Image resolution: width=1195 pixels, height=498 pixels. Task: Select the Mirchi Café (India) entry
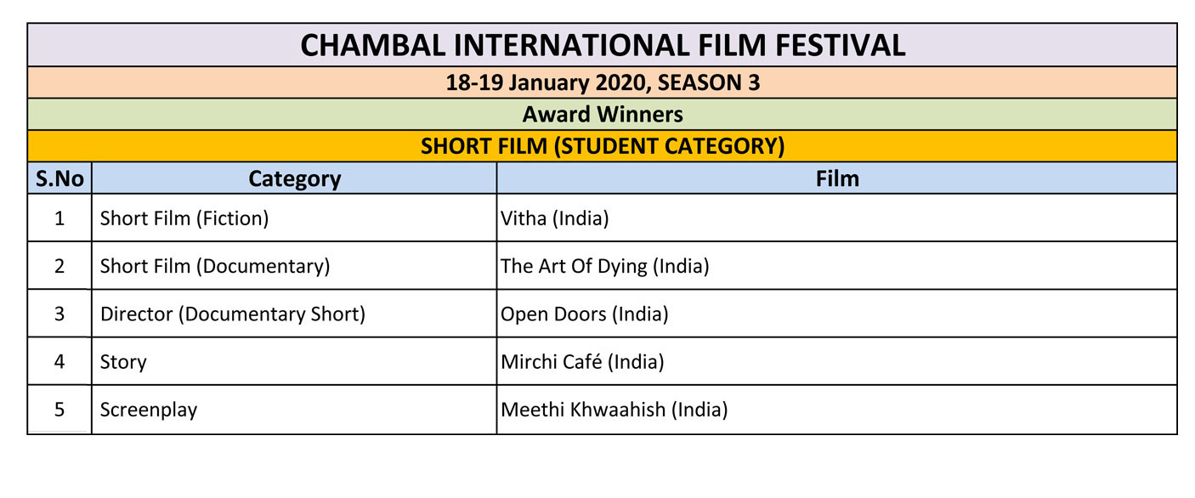click(837, 361)
